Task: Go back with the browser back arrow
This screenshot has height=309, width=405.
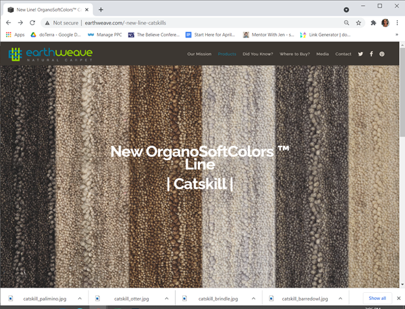Action: pyautogui.click(x=8, y=23)
